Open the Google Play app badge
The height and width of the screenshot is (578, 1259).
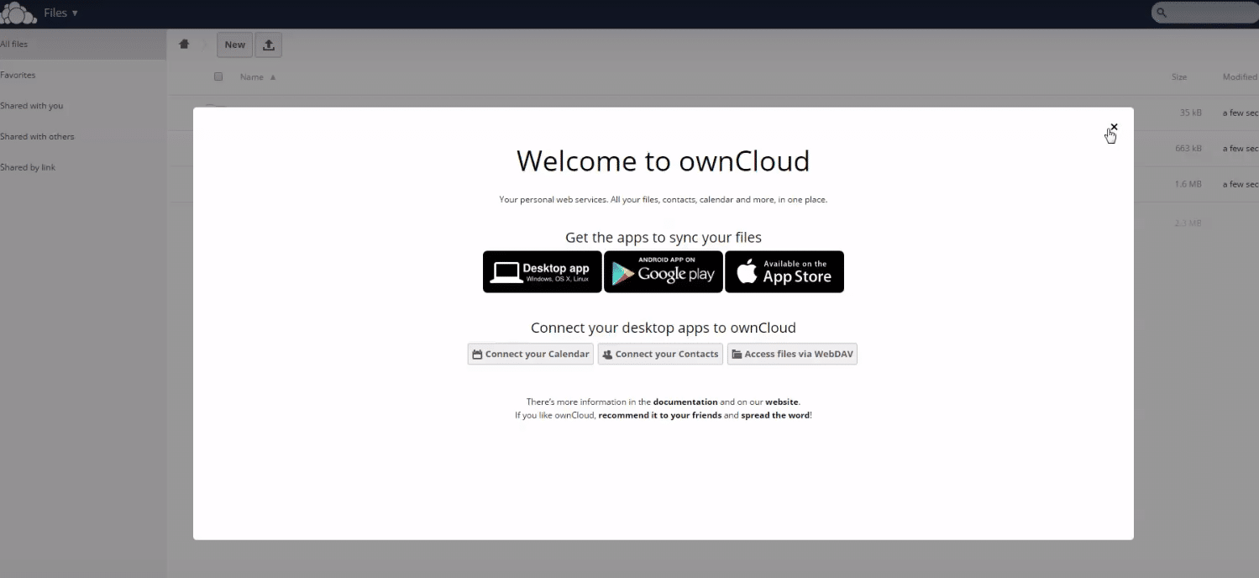(x=664, y=271)
